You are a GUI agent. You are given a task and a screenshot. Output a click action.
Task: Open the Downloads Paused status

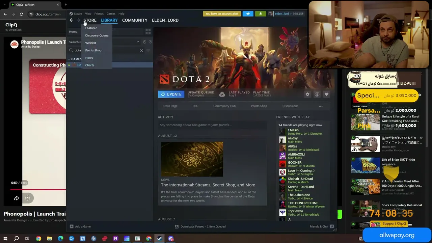point(200,226)
